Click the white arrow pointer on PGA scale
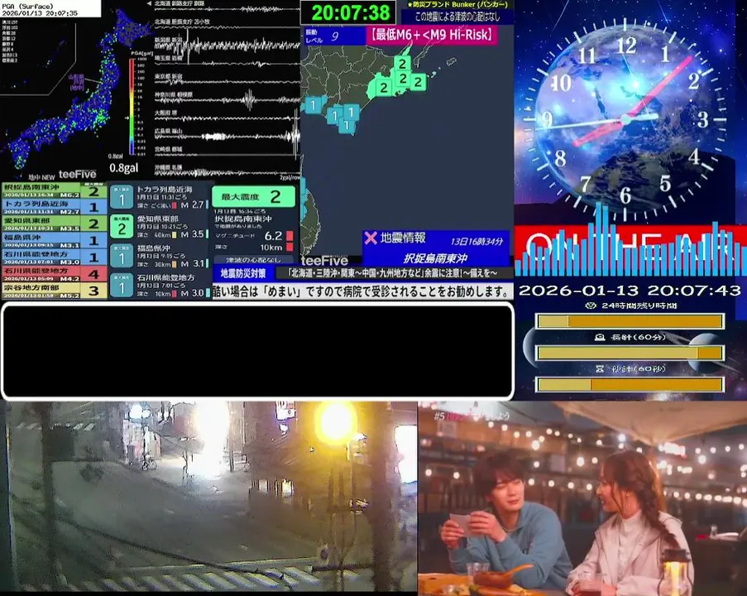Screen dimensions: 747x596 127,118
